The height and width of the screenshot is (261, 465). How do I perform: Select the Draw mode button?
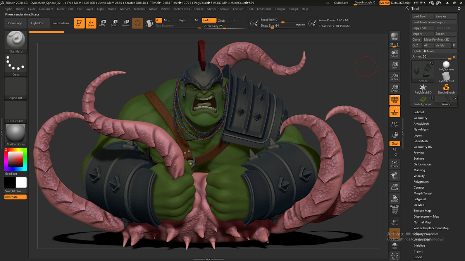pos(91,23)
